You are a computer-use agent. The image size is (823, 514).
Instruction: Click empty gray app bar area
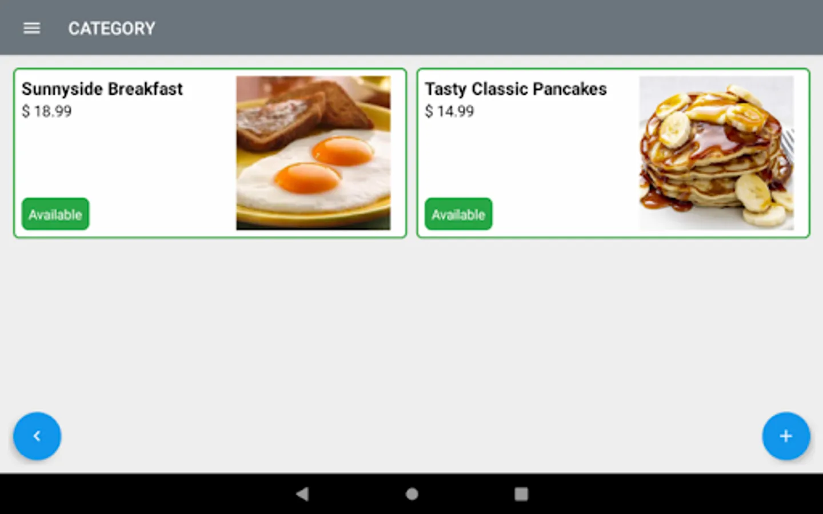tap(486, 27)
